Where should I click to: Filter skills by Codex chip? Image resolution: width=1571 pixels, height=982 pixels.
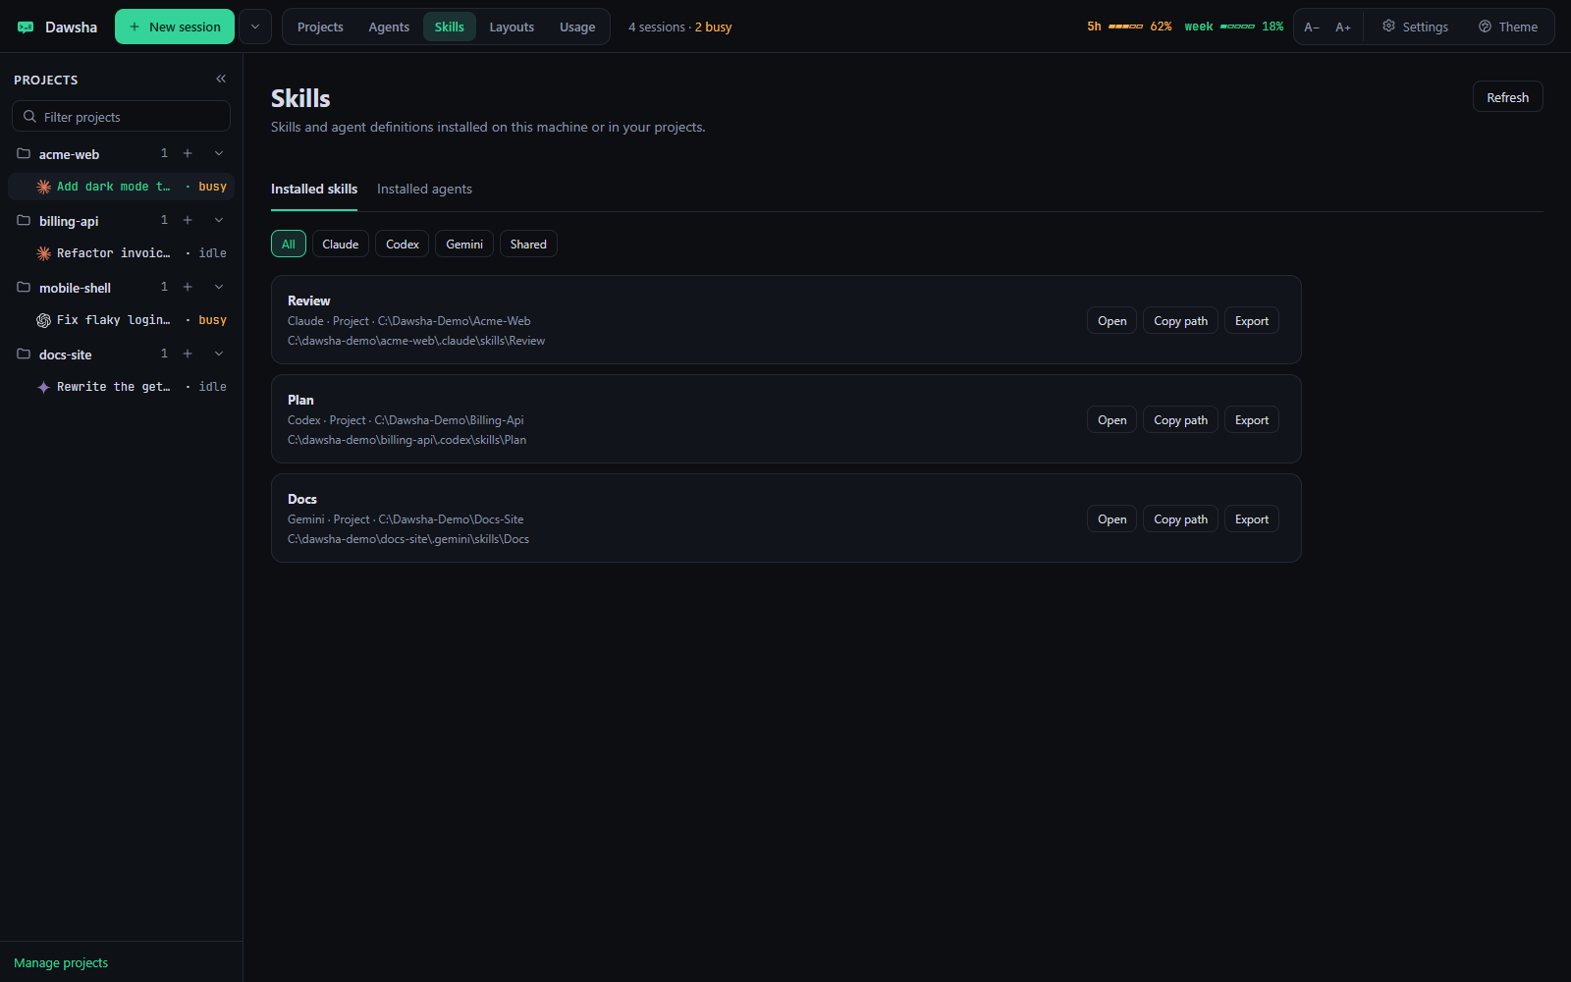pyautogui.click(x=403, y=244)
